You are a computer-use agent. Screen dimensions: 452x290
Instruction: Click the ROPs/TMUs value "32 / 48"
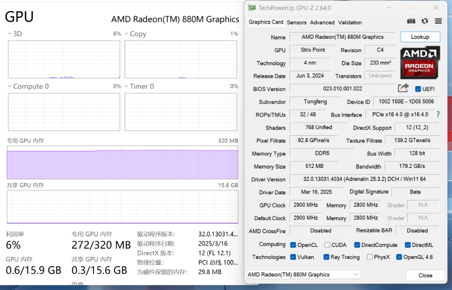[x=308, y=114]
